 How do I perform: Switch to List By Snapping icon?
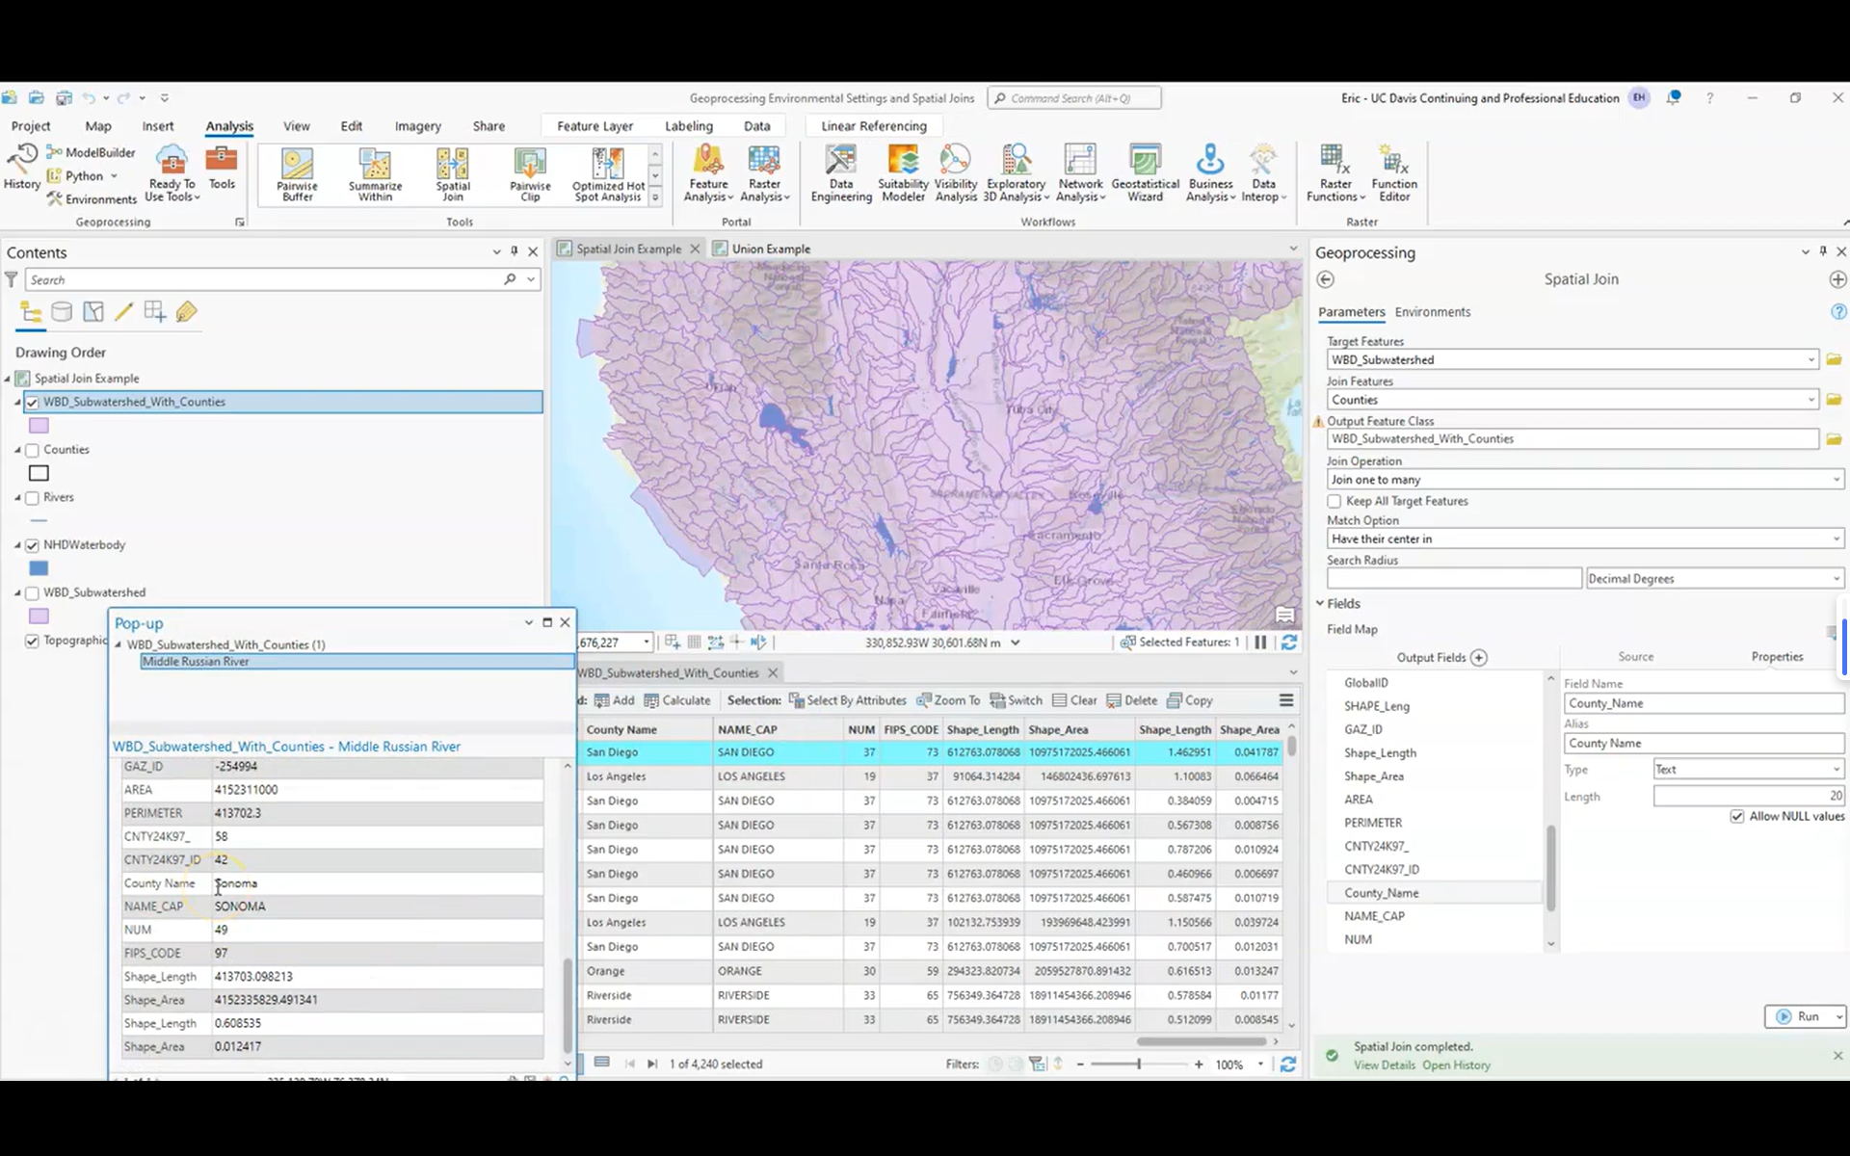click(154, 312)
